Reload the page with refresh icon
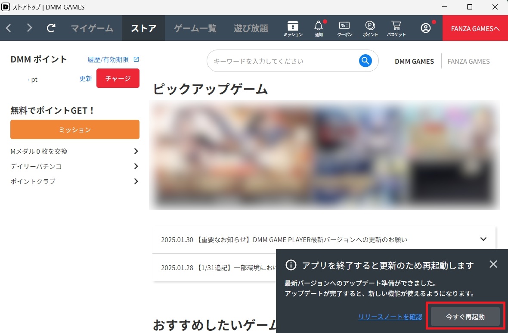508x333 pixels. tap(51, 28)
